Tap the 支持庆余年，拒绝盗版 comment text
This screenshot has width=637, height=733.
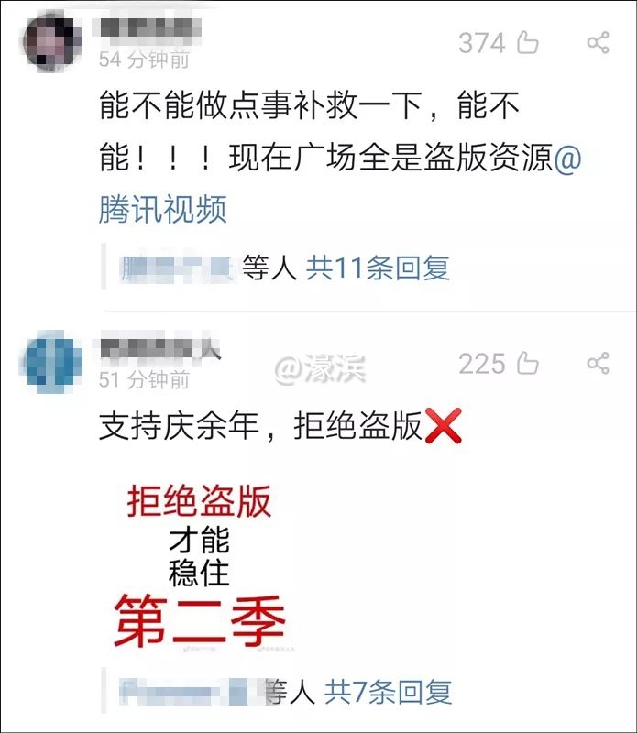pyautogui.click(x=261, y=426)
